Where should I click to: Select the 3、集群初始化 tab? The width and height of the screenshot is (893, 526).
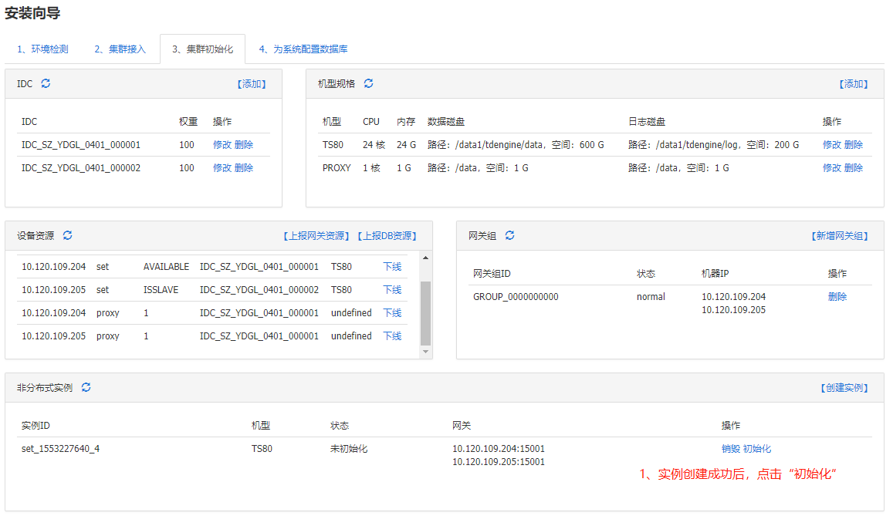[x=203, y=49]
